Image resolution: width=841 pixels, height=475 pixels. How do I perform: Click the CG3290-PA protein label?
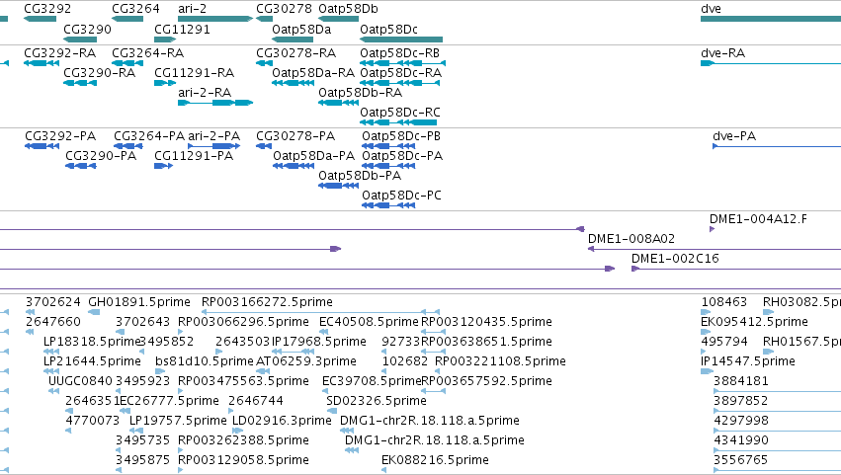tap(101, 156)
